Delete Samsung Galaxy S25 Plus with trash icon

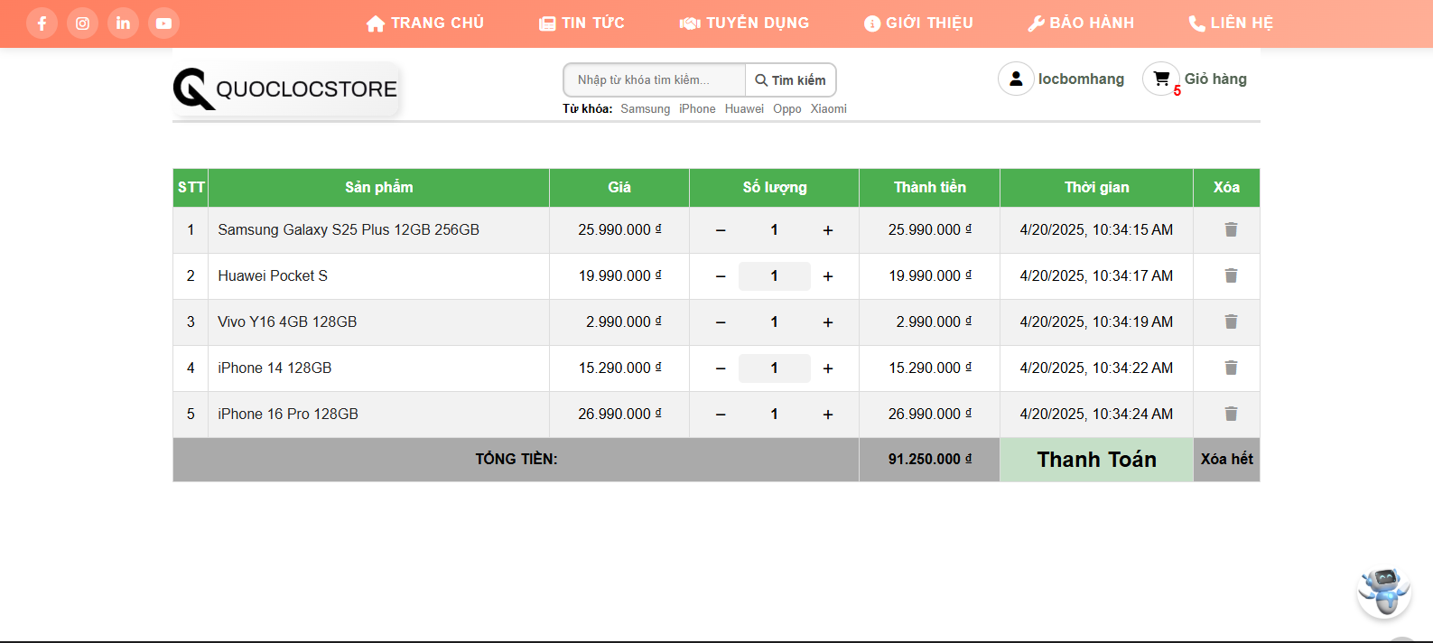pyautogui.click(x=1231, y=229)
